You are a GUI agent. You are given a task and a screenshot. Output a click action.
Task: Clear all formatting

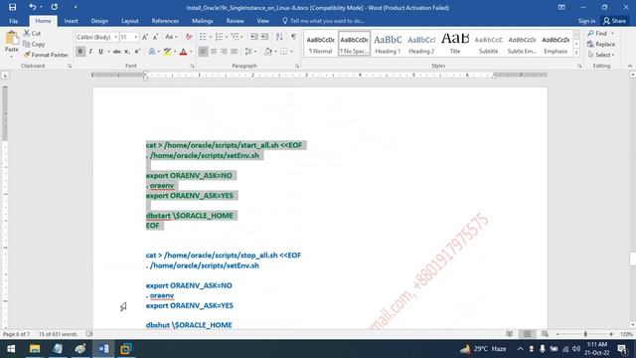(189, 37)
